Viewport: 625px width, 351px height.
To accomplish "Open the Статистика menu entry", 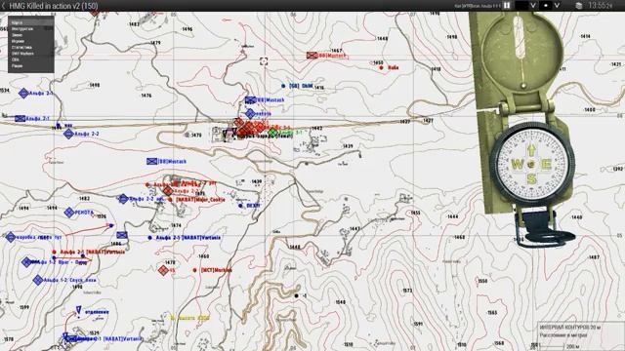I will [x=30, y=47].
